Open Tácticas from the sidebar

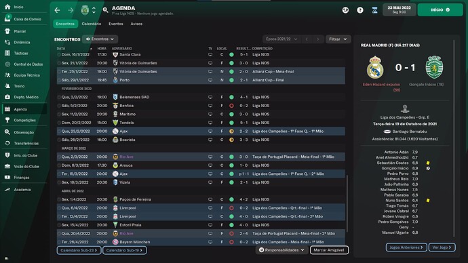(21, 53)
